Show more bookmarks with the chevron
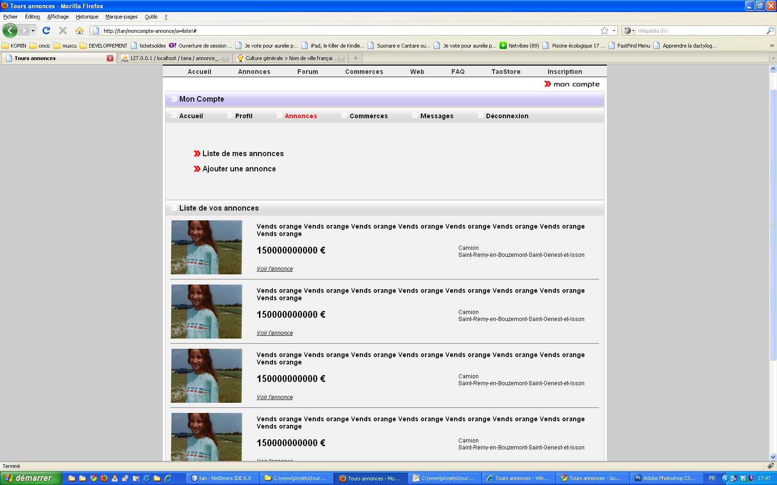Viewport: 777px width, 485px height. click(771, 45)
